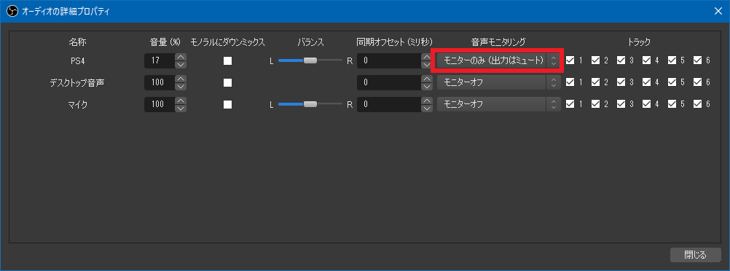Click the 閉じる button

click(695, 255)
